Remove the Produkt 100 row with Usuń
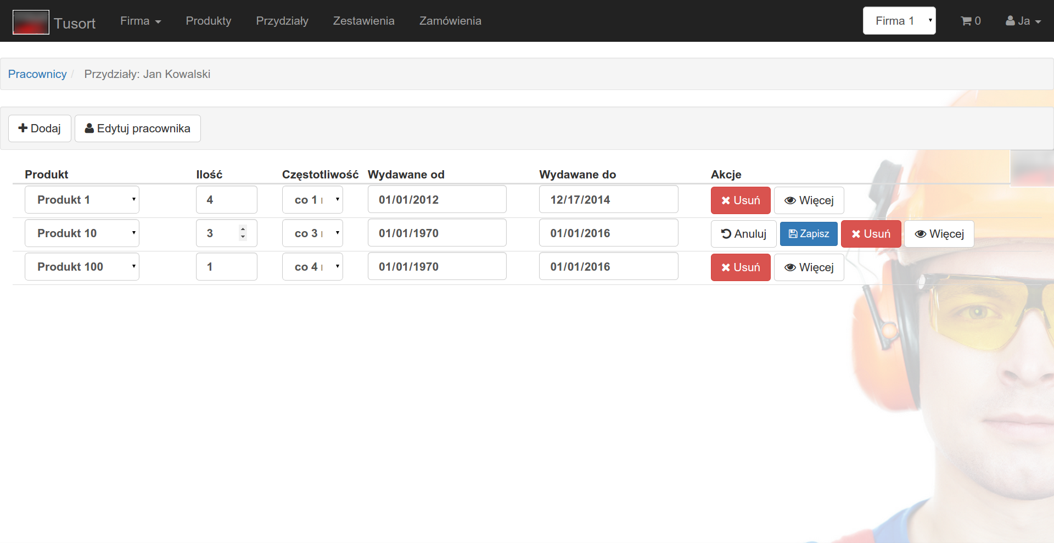 [740, 267]
